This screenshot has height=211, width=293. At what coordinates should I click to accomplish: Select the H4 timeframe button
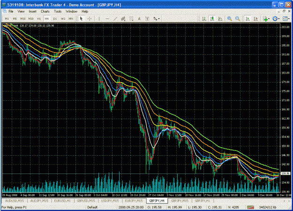point(47,19)
